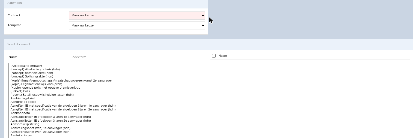This screenshot has width=413, height=138.
Task: Open the Template dropdown
Action: click(137, 25)
